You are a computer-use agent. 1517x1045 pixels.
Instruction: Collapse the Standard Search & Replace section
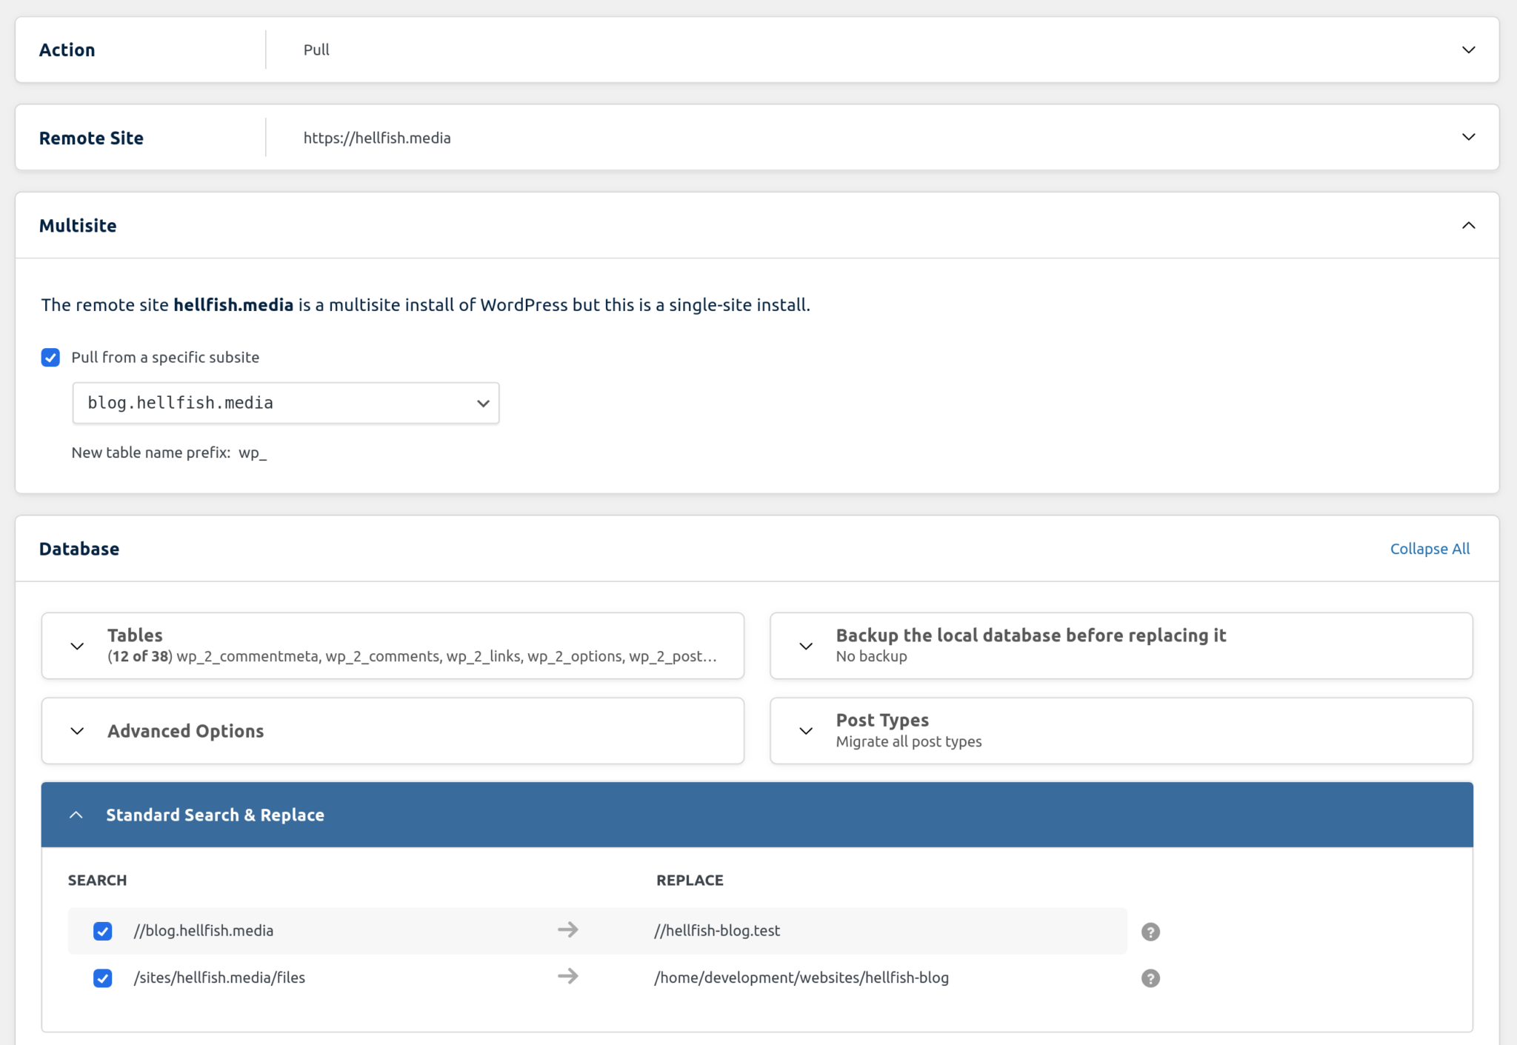(x=215, y=815)
